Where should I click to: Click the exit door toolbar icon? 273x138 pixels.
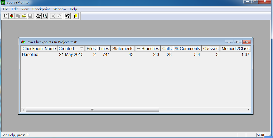tap(76, 16)
